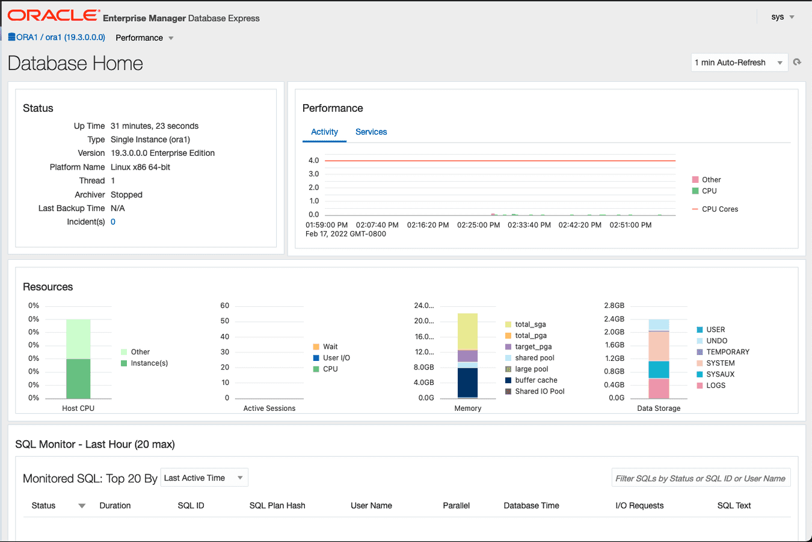Click the Active Sessions CPU legend swatch
The height and width of the screenshot is (542, 812).
316,369
